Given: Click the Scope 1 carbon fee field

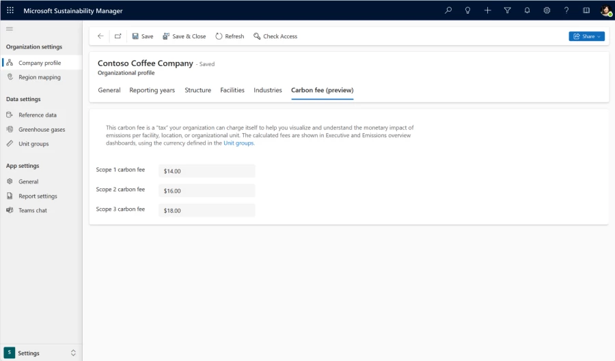Looking at the screenshot, I should (x=206, y=171).
